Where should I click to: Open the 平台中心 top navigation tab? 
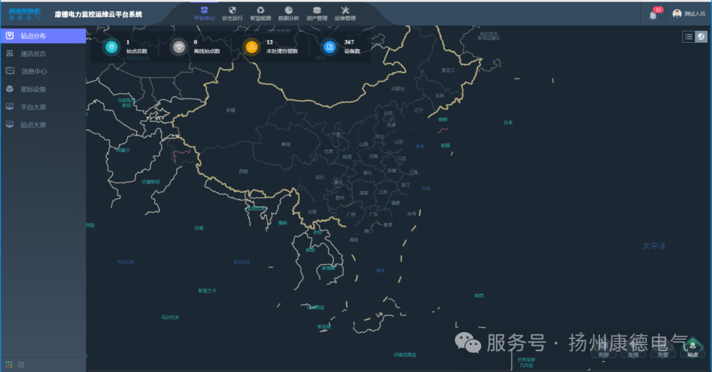204,14
